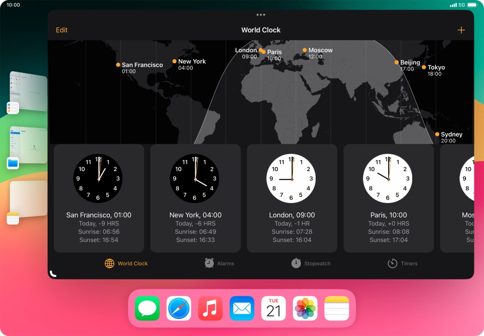Tap the three-dot multitasking control
This screenshot has width=484, height=336.
(261, 15)
